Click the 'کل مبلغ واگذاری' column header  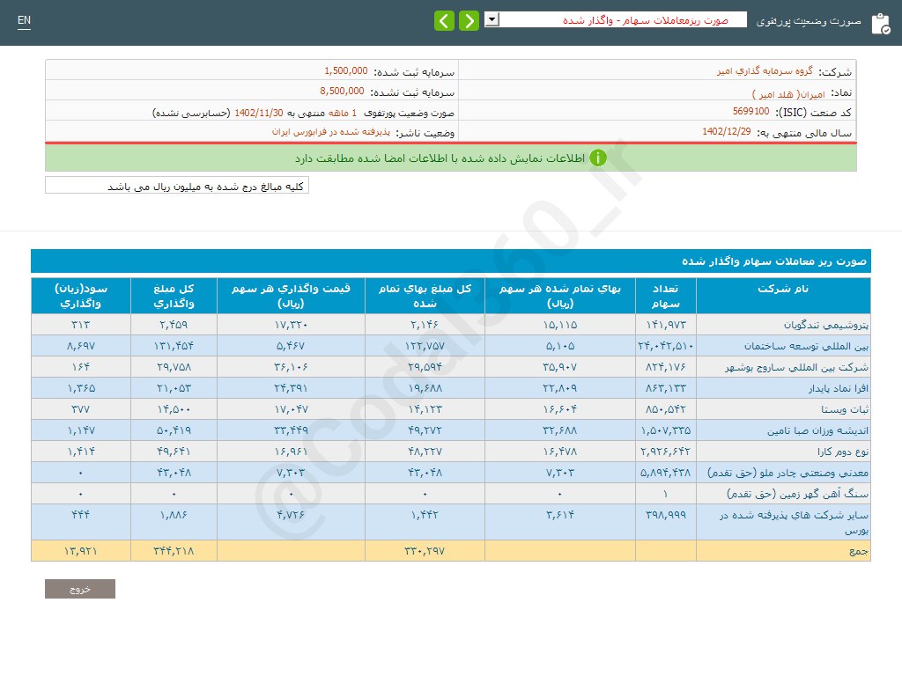tap(174, 296)
